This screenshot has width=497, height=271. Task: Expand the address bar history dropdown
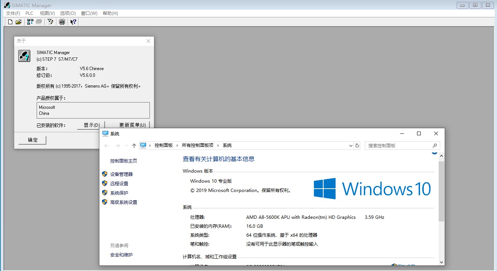(351, 145)
